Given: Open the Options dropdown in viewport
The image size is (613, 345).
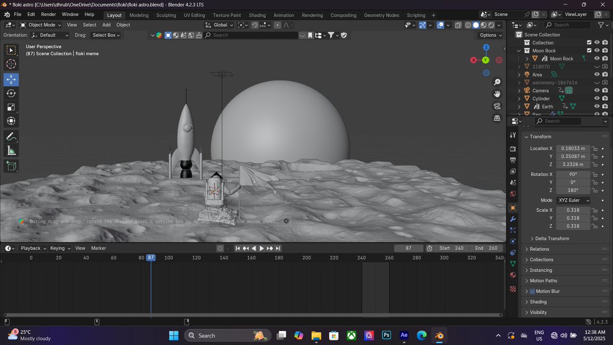Looking at the screenshot, I should tap(491, 35).
